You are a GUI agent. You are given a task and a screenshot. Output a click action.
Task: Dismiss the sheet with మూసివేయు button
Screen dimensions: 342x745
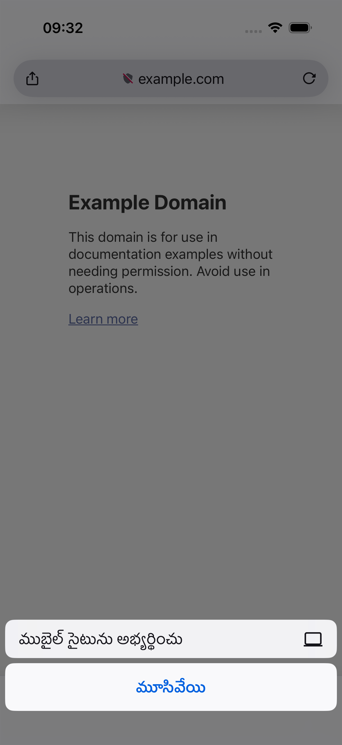[171, 687]
